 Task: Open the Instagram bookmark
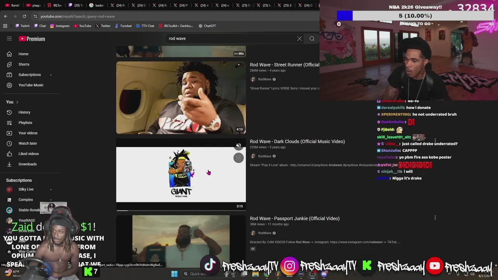pyautogui.click(x=60, y=26)
